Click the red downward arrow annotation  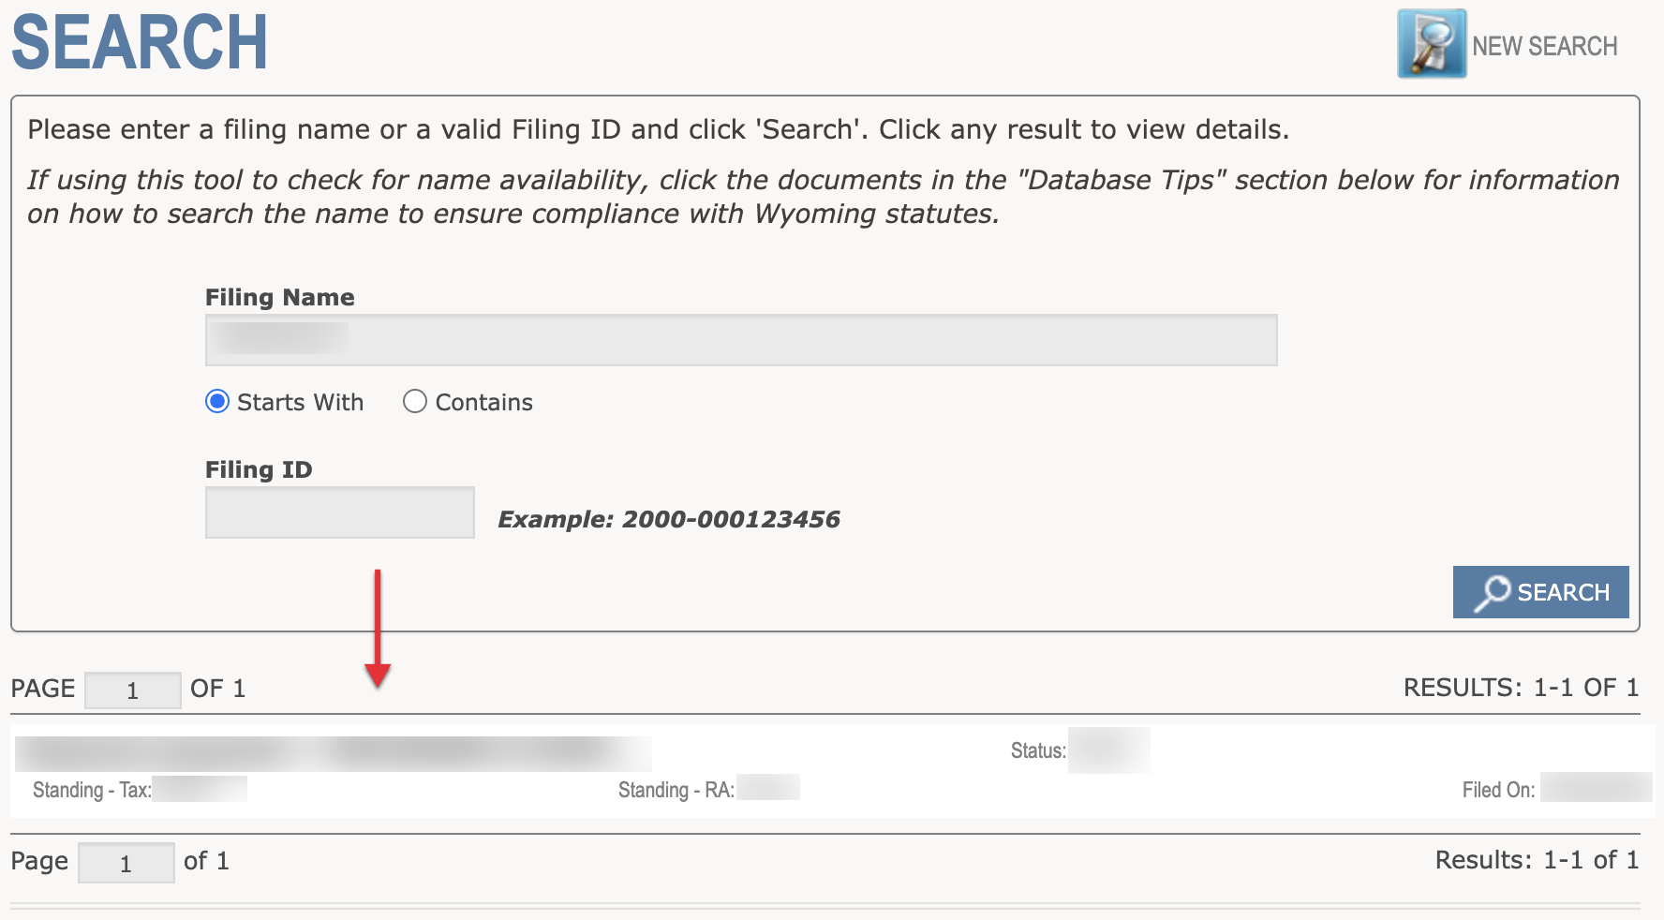pyautogui.click(x=378, y=628)
